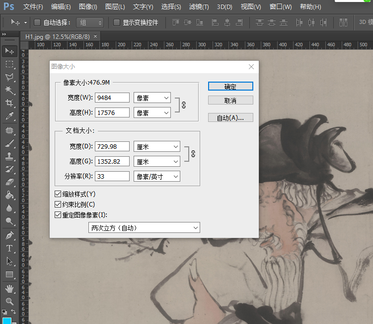
Task: Select the Hand tool
Action: click(9, 289)
